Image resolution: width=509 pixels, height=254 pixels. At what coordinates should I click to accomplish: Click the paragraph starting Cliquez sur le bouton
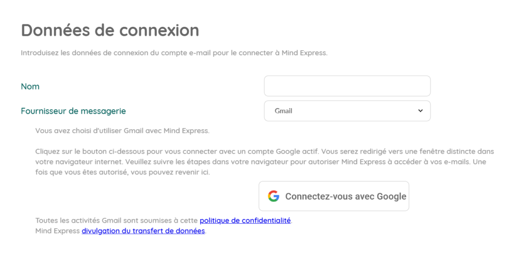pyautogui.click(x=263, y=151)
